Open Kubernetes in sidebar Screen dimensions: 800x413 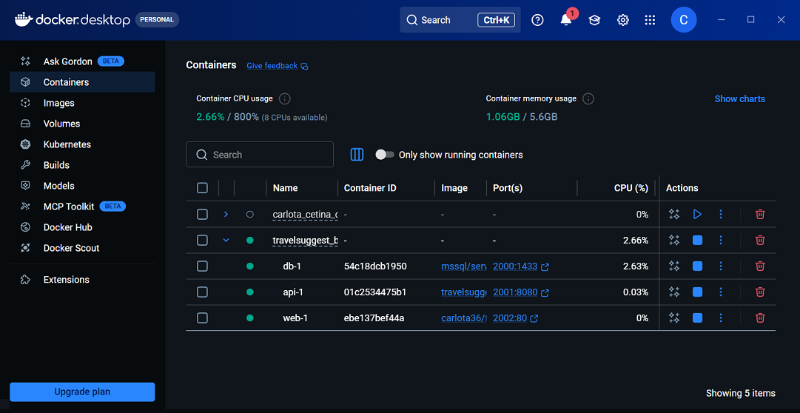(x=82, y=144)
